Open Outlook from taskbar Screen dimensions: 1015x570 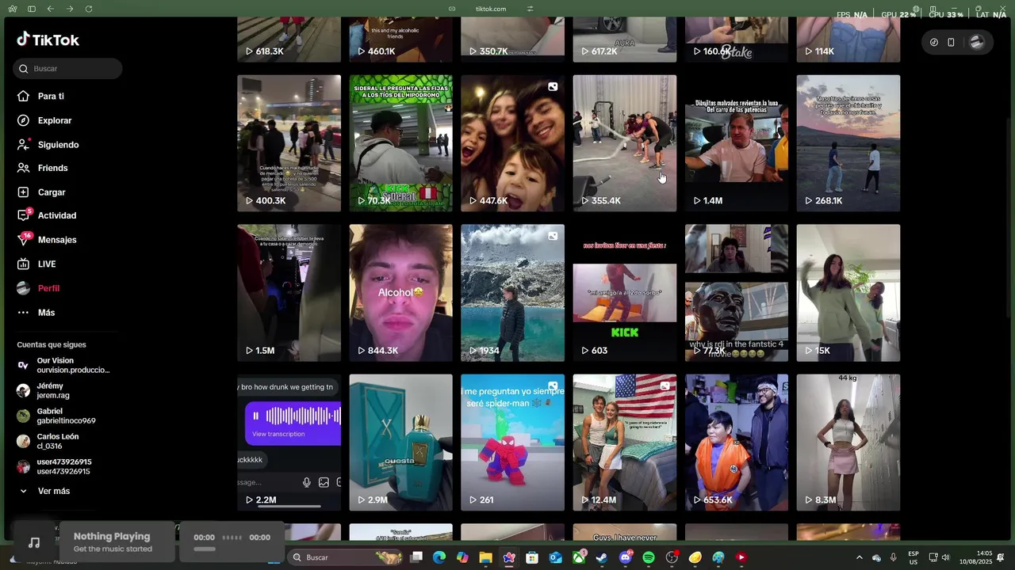555,557
